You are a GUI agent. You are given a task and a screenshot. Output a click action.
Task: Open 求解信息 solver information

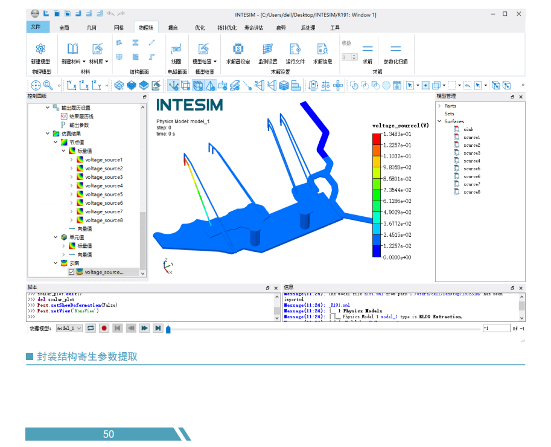pyautogui.click(x=322, y=50)
